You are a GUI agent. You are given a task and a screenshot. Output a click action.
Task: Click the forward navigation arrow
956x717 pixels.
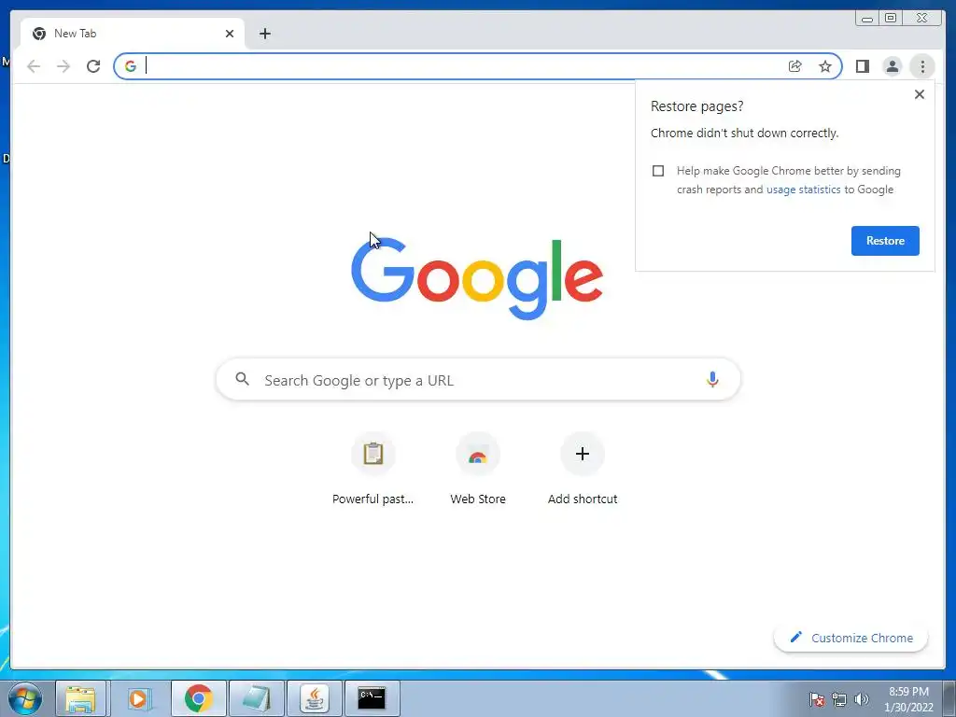63,66
